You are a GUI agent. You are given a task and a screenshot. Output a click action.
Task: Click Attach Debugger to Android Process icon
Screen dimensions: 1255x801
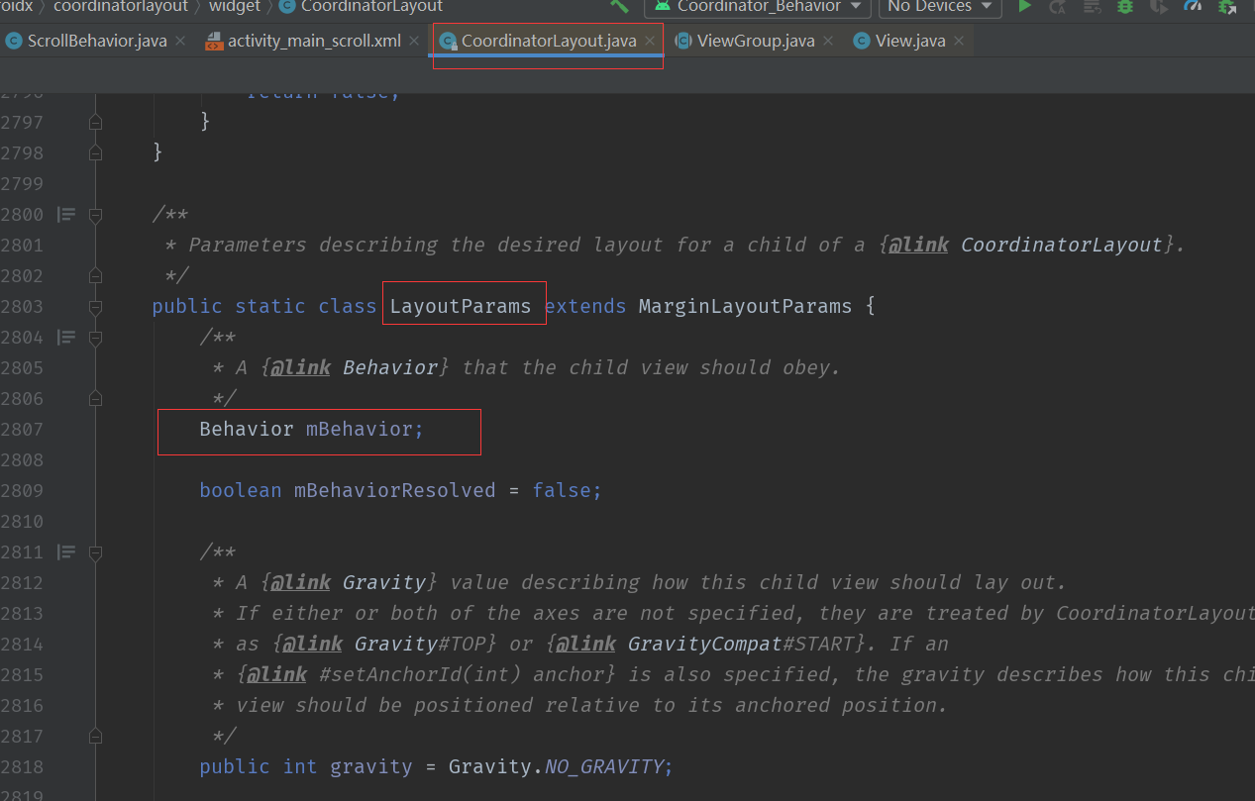point(1228,6)
